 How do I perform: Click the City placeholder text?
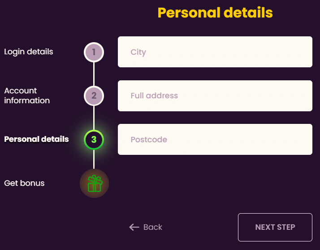point(138,53)
